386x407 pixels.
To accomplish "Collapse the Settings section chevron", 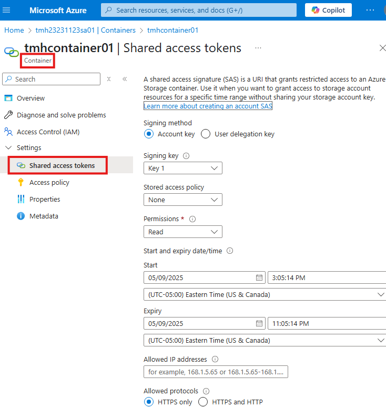I will tap(8, 148).
